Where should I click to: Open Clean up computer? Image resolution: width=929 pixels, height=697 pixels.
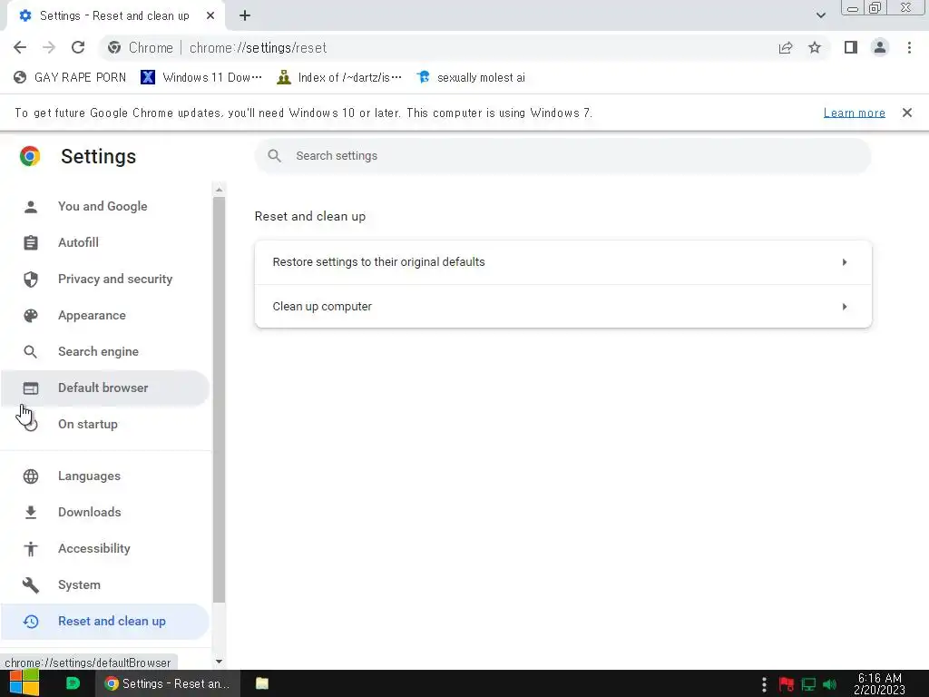(562, 307)
